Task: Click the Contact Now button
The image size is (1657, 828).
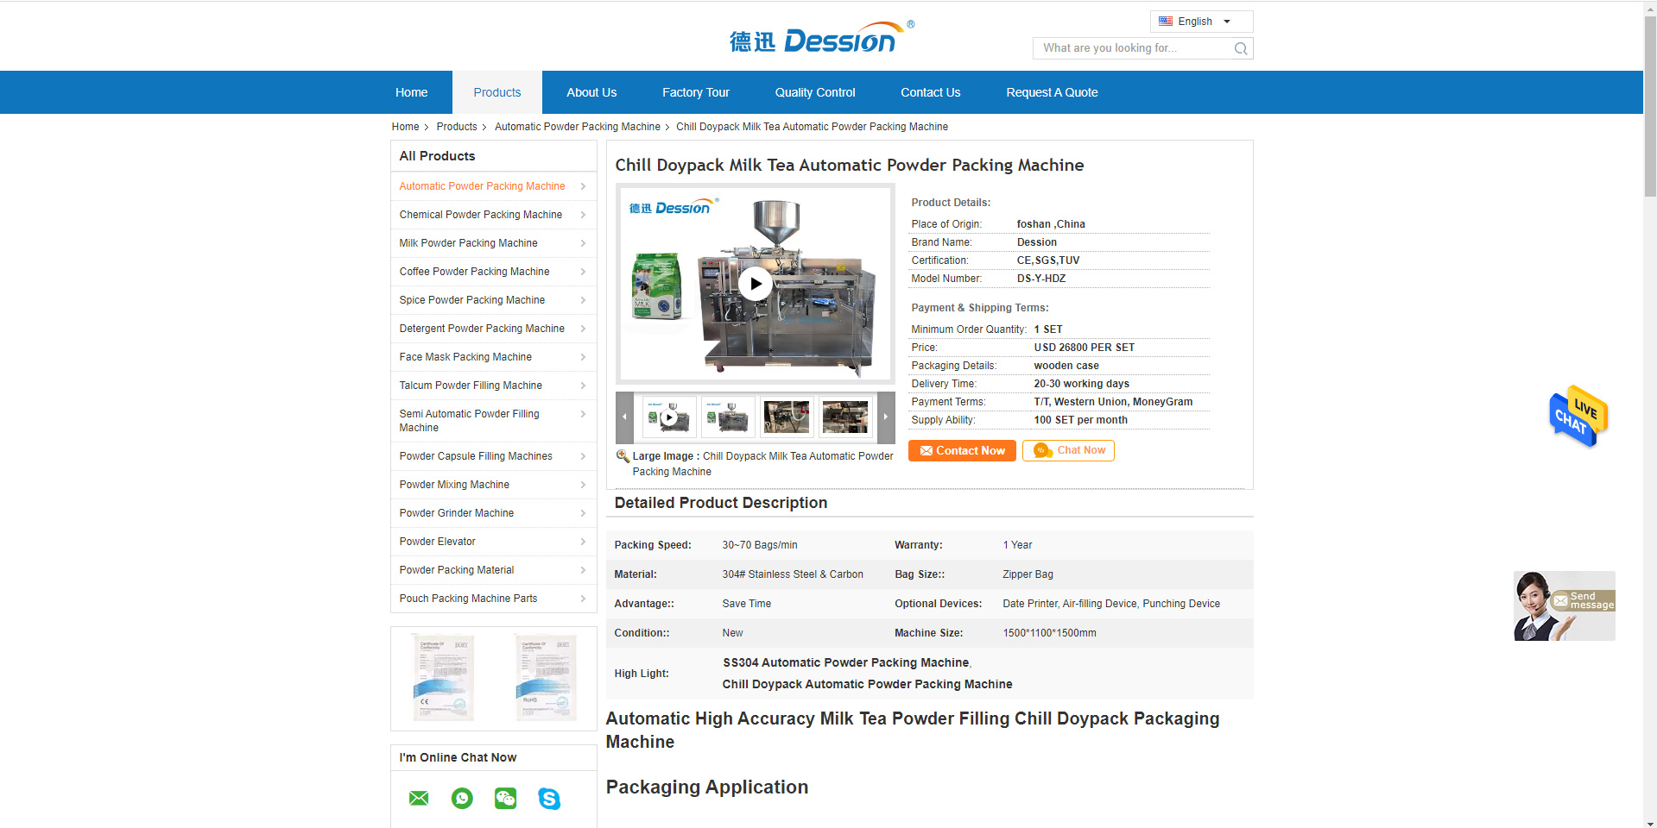Action: tap(963, 451)
